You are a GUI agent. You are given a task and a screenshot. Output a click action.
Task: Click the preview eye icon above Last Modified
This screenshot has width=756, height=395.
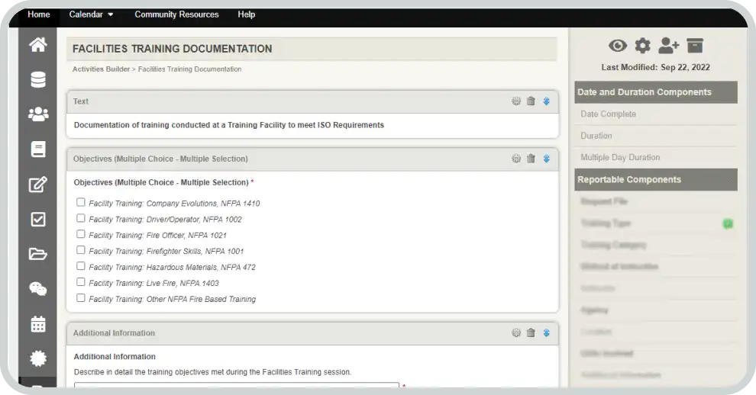[x=617, y=47]
